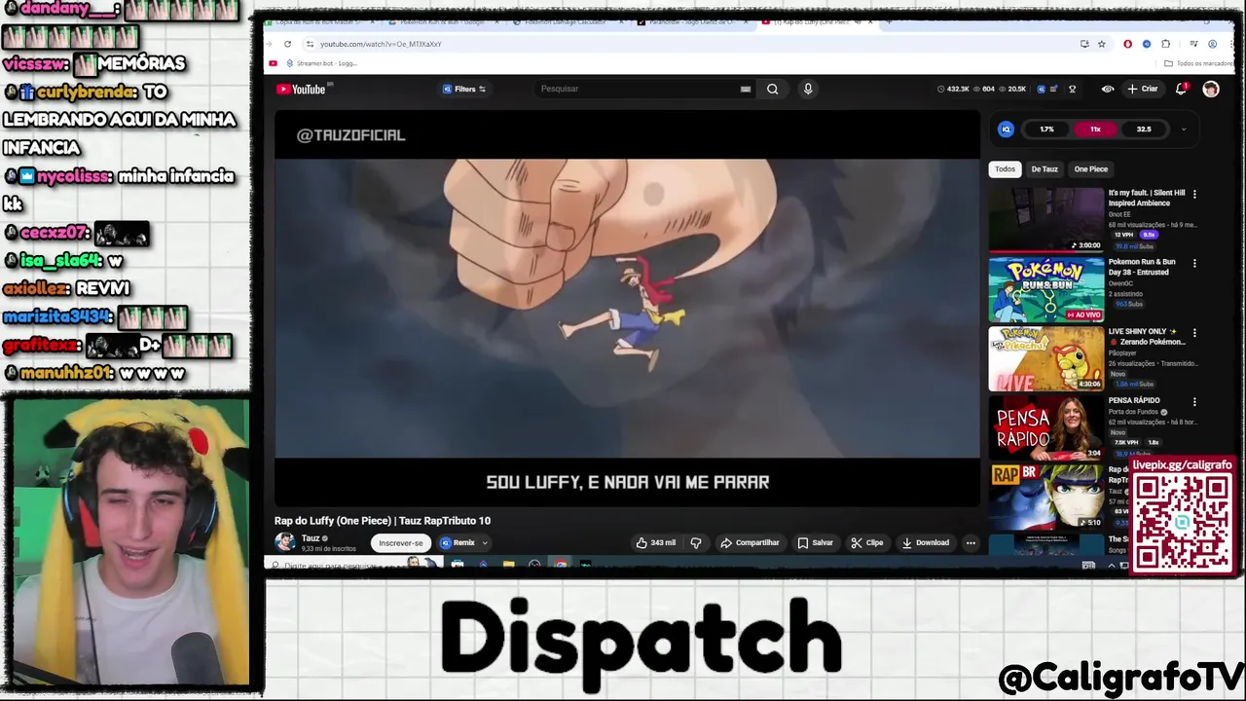Open the Tauz channel avatar

click(x=284, y=542)
